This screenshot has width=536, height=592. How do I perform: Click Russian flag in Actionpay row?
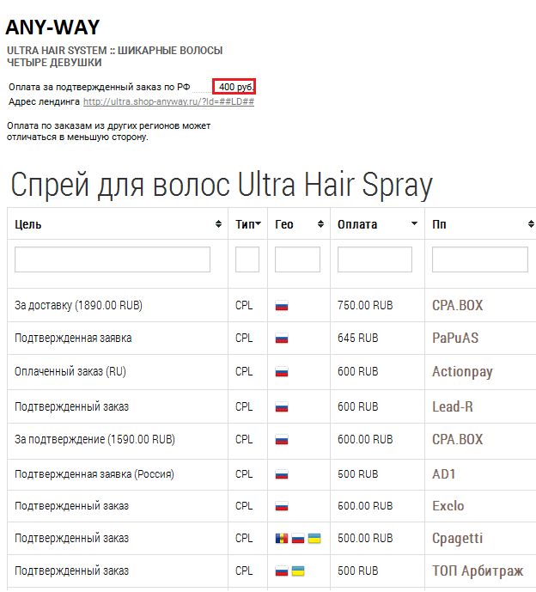[x=282, y=372]
